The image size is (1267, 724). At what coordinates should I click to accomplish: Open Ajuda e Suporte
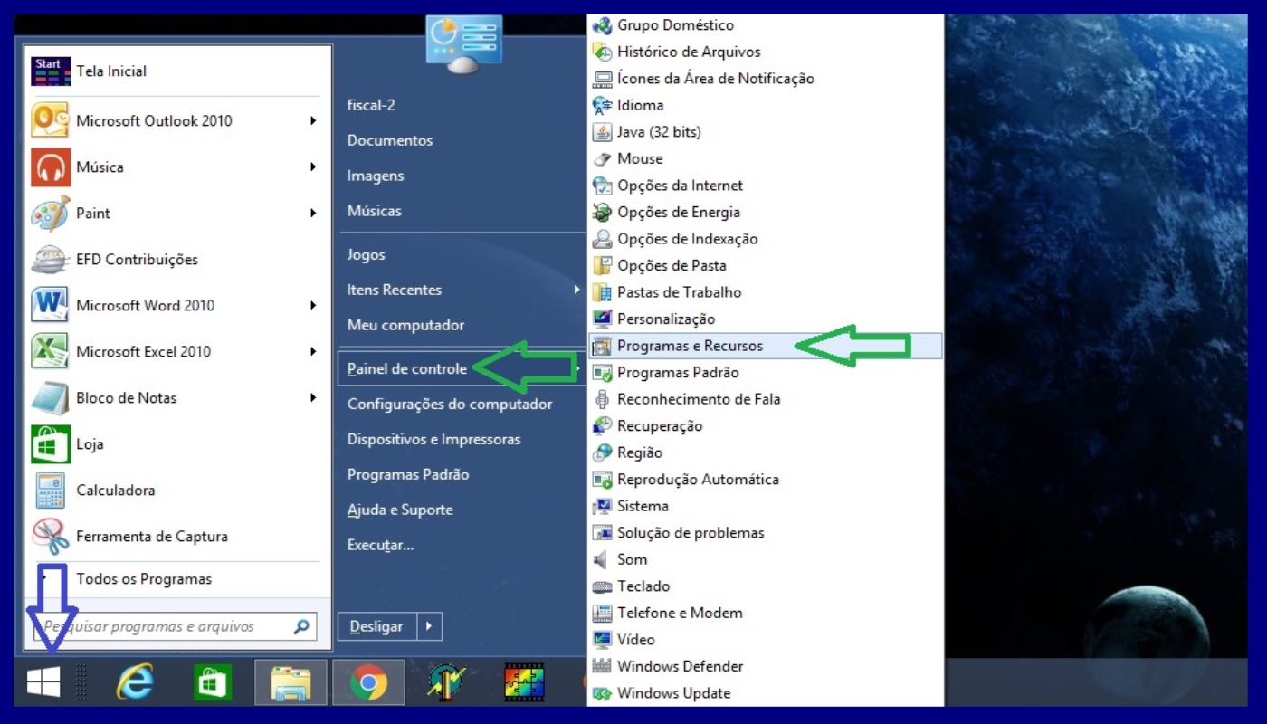400,510
